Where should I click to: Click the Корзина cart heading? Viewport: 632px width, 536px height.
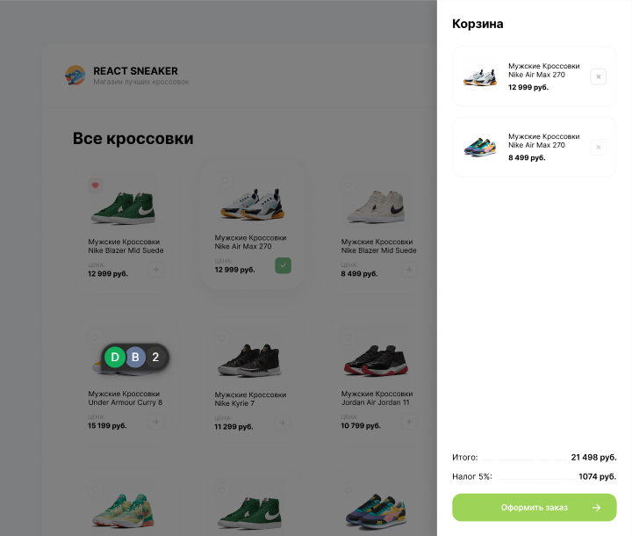[x=478, y=24]
